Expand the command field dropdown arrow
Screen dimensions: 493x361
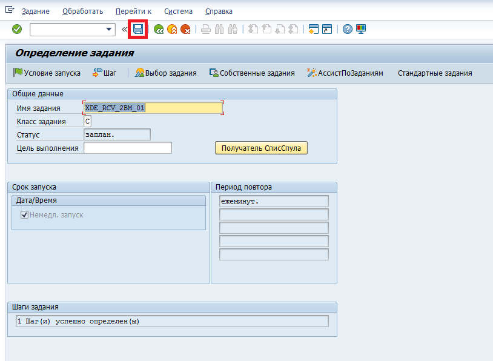[x=110, y=29]
